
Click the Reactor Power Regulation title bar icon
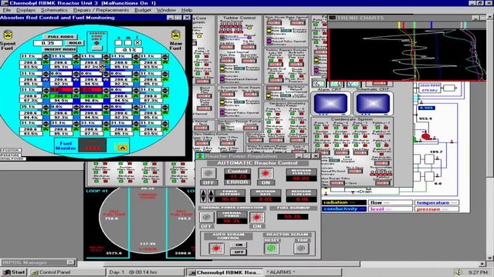[x=200, y=156]
